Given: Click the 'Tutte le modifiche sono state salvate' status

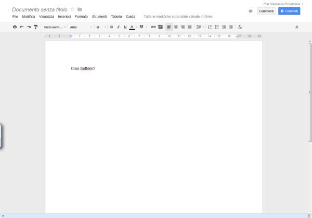Looking at the screenshot, I should click(x=178, y=17).
